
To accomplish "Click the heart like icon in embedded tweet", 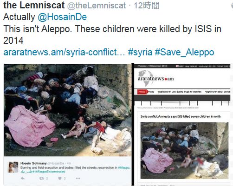I will 60,178.
